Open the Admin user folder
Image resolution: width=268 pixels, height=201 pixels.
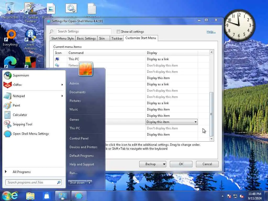pyautogui.click(x=74, y=83)
